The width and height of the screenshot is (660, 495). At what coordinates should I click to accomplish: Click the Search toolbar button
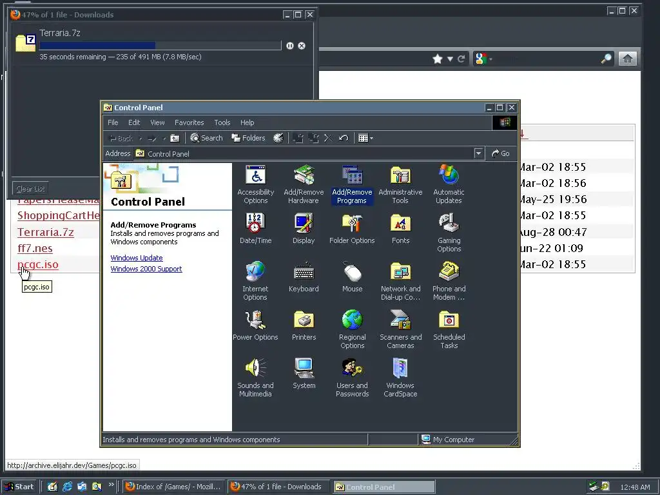[206, 138]
